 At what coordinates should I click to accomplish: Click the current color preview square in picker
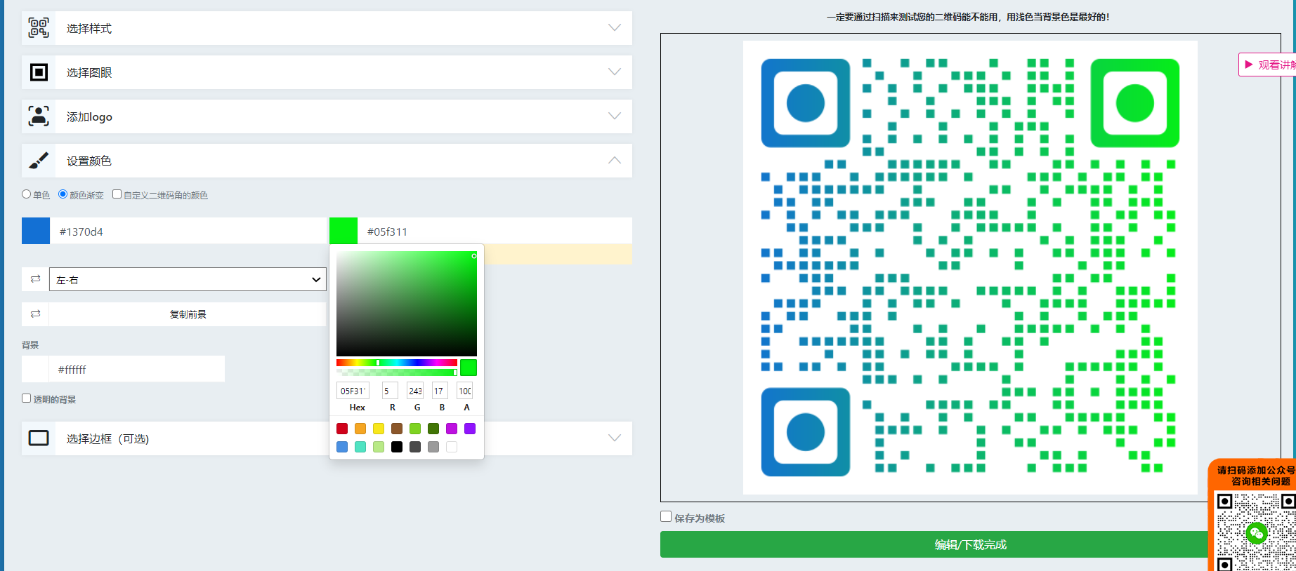click(469, 368)
